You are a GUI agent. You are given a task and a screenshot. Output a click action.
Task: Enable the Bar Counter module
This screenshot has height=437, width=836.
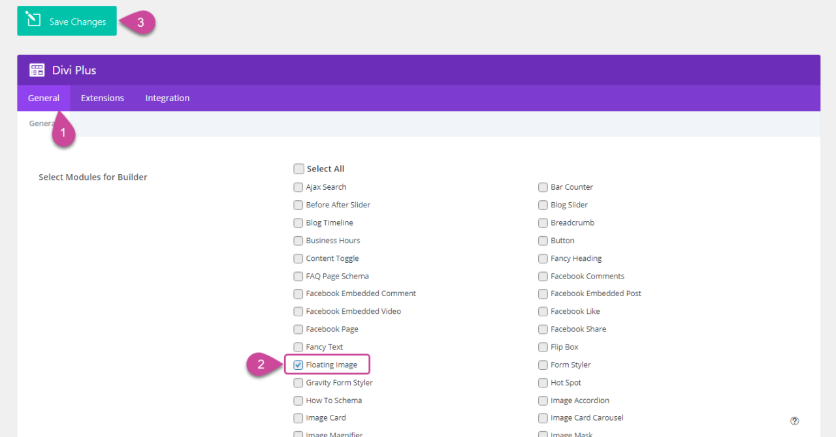click(x=543, y=187)
